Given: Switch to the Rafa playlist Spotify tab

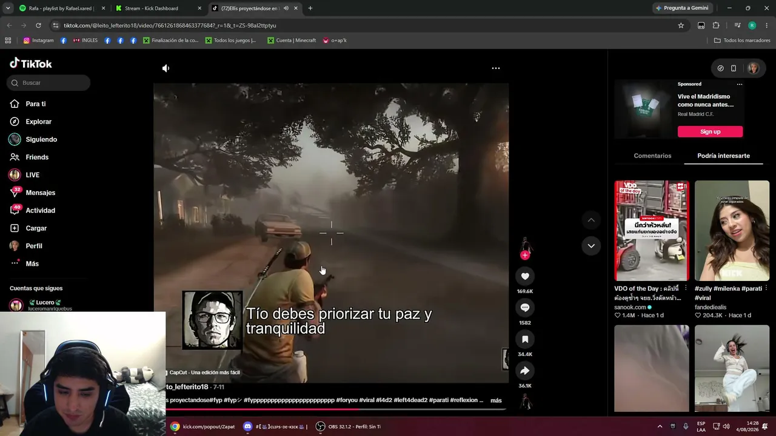Looking at the screenshot, I should pos(61,8).
